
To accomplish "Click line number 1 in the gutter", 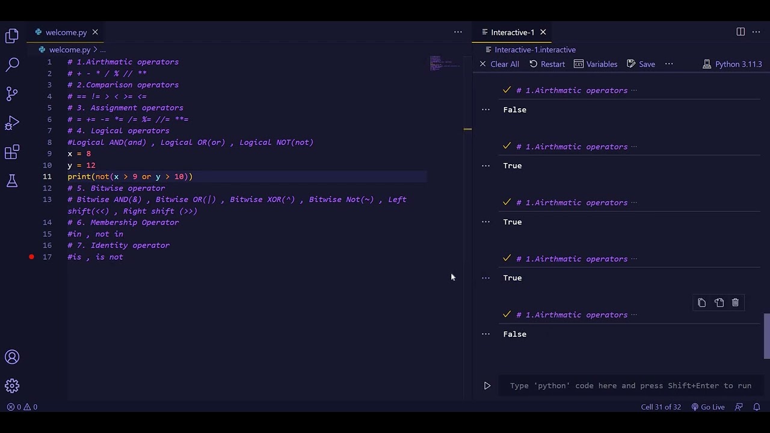I will click(x=49, y=62).
